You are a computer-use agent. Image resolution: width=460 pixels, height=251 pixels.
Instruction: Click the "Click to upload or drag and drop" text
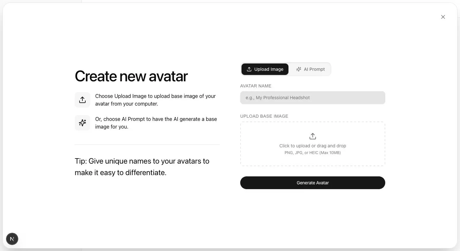(312, 146)
